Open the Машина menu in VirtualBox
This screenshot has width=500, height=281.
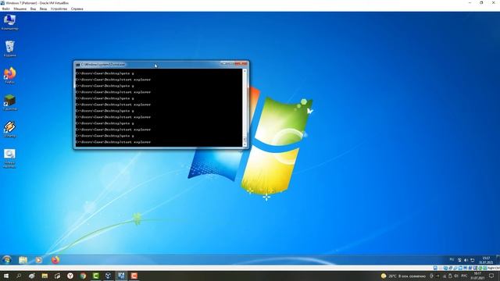(20, 9)
